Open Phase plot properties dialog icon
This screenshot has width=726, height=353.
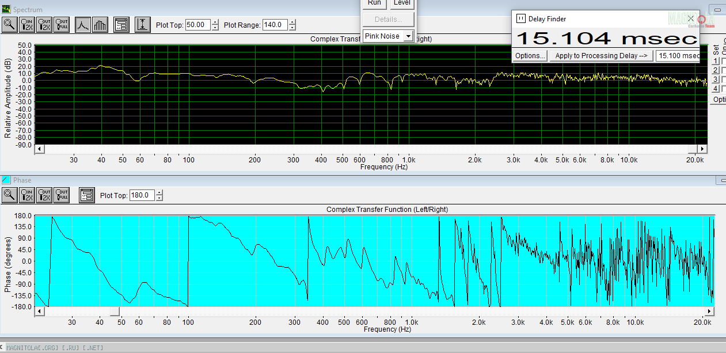(86, 195)
